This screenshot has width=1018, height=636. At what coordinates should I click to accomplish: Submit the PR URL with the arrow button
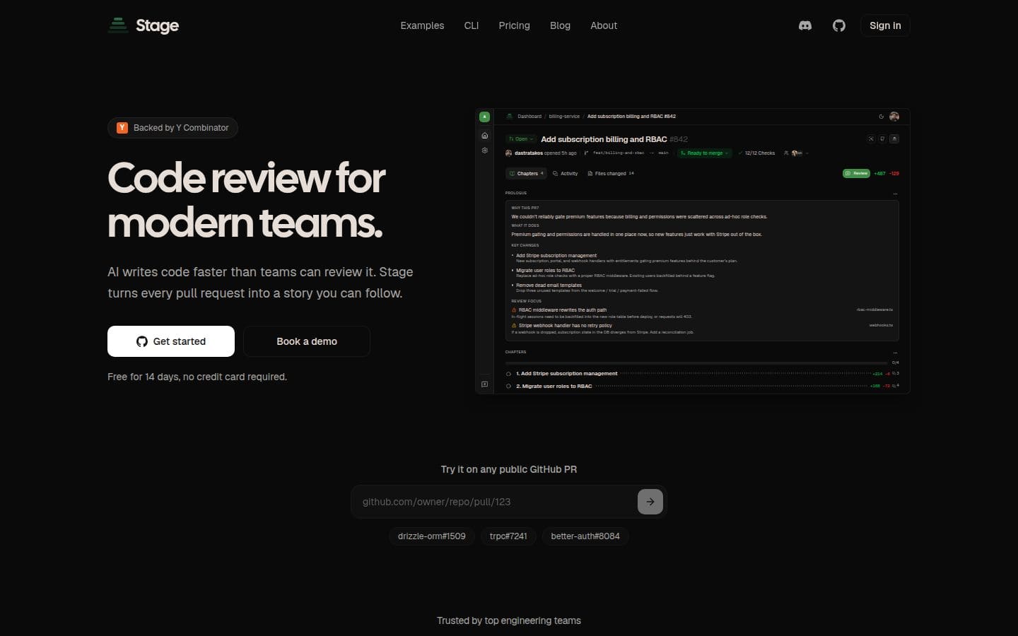tap(650, 502)
